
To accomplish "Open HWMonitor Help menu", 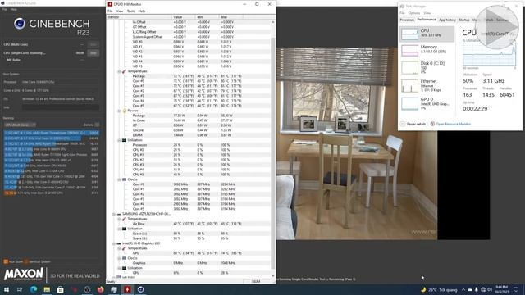I will pyautogui.click(x=142, y=11).
